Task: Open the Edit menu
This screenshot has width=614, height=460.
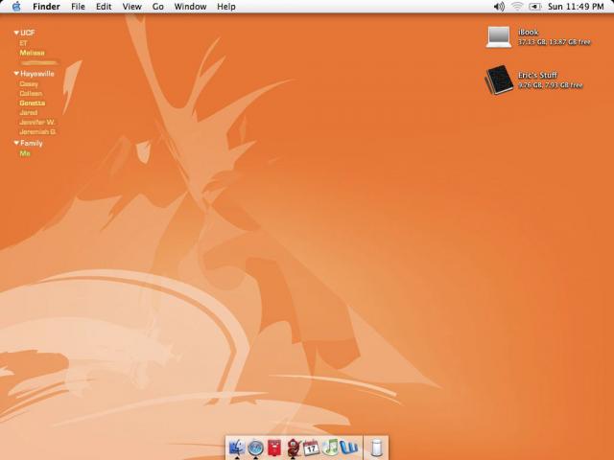Action: 104,7
